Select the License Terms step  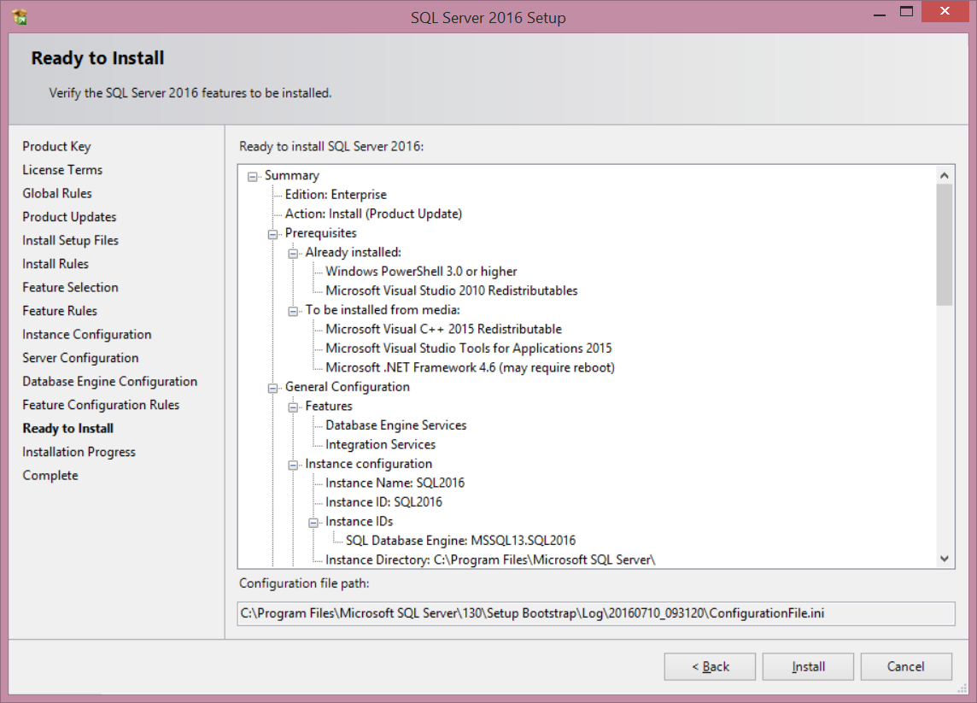(62, 170)
